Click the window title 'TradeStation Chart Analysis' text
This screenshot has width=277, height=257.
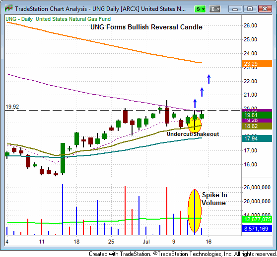coord(51,9)
